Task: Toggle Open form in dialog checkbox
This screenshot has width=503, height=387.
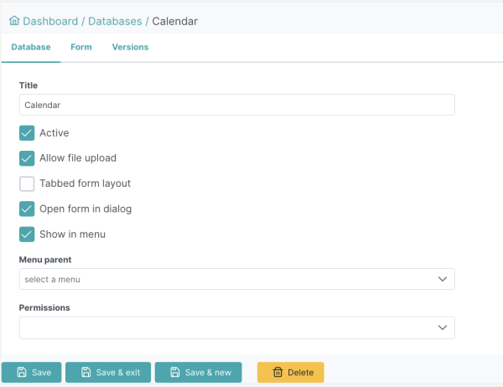Action: 27,209
